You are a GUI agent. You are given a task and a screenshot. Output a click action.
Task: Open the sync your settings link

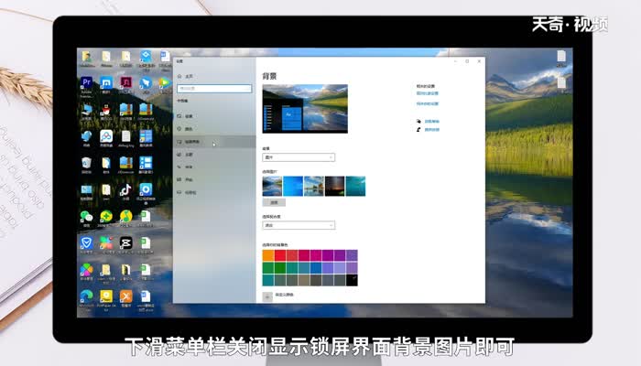tap(428, 103)
